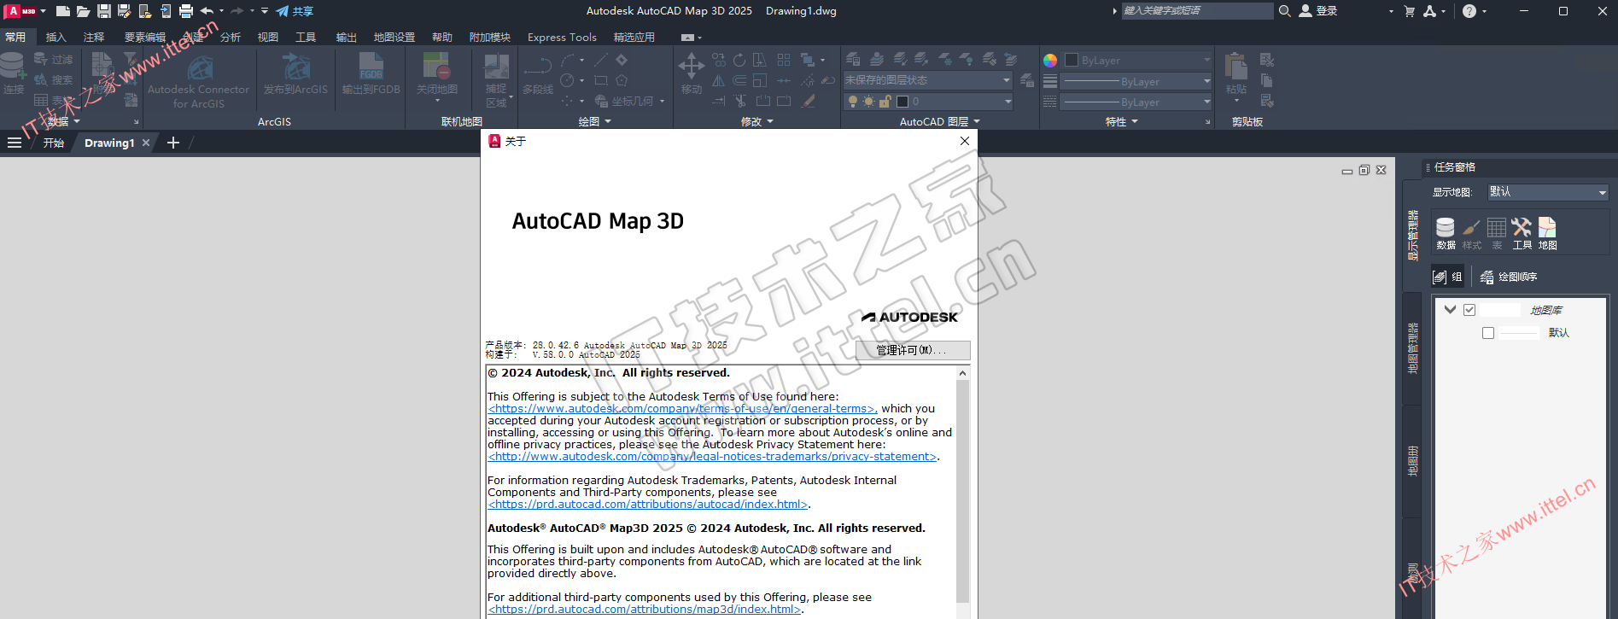The height and width of the screenshot is (619, 1618).
Task: Toggle layer freeze sun icon
Action: pos(868,102)
